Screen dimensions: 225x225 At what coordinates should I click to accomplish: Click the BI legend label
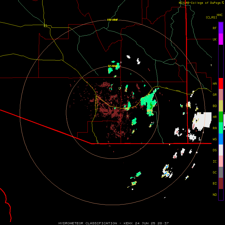coord(214,183)
